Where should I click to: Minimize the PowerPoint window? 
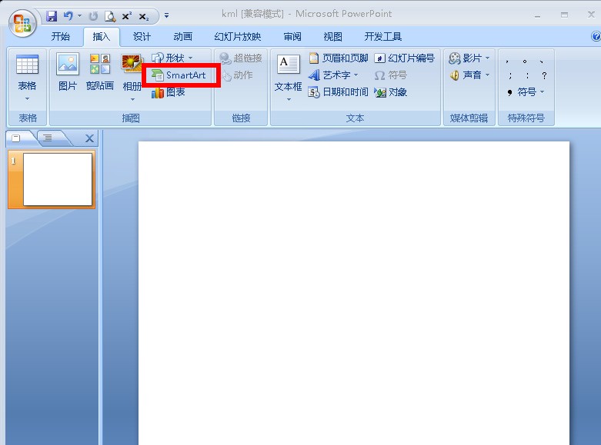tap(537, 15)
